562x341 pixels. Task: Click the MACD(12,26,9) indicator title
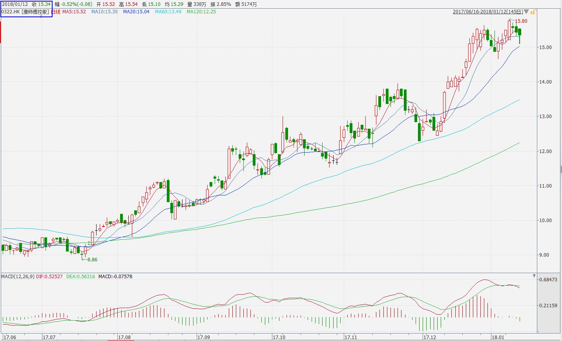pyautogui.click(x=18, y=277)
